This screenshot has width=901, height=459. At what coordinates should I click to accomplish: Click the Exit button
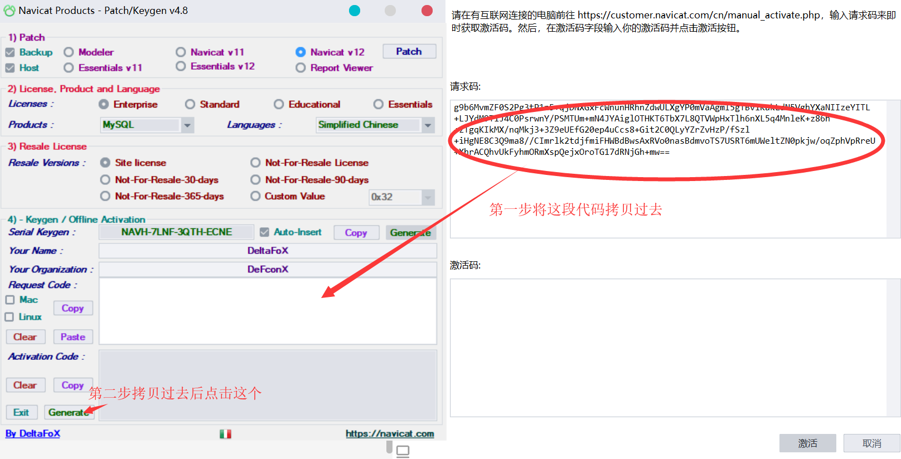(x=21, y=412)
